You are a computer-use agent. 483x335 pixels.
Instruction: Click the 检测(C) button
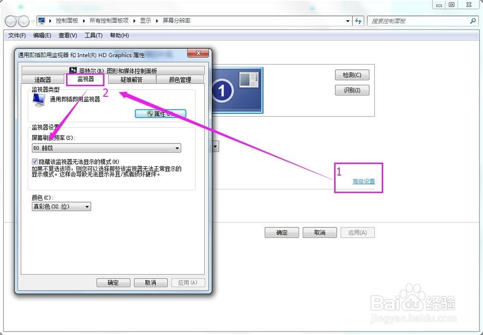352,75
